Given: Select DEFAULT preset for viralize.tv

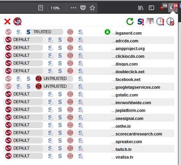Looking at the screenshot, I should tap(24, 156).
